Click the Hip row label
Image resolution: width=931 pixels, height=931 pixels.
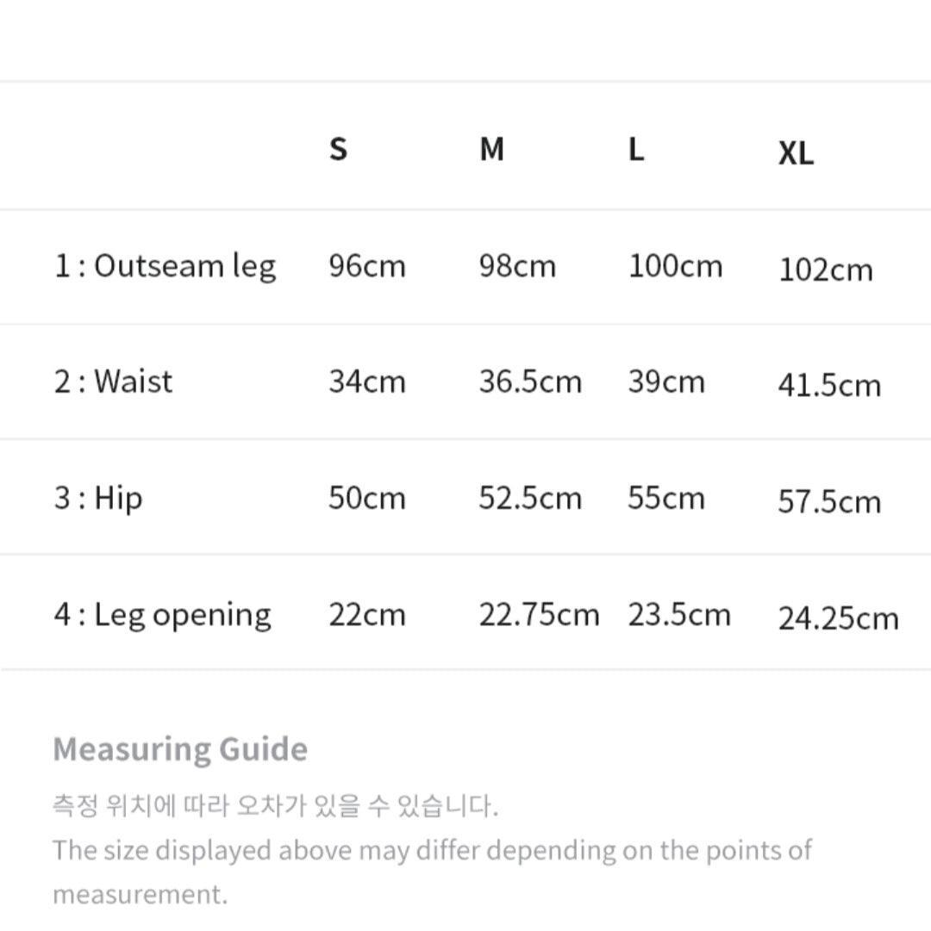click(x=98, y=498)
